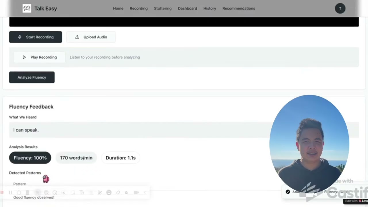Delete recording with the trash icon
This screenshot has height=207, width=368.
[27, 192]
